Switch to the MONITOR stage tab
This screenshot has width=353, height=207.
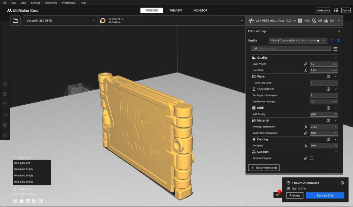tap(200, 10)
